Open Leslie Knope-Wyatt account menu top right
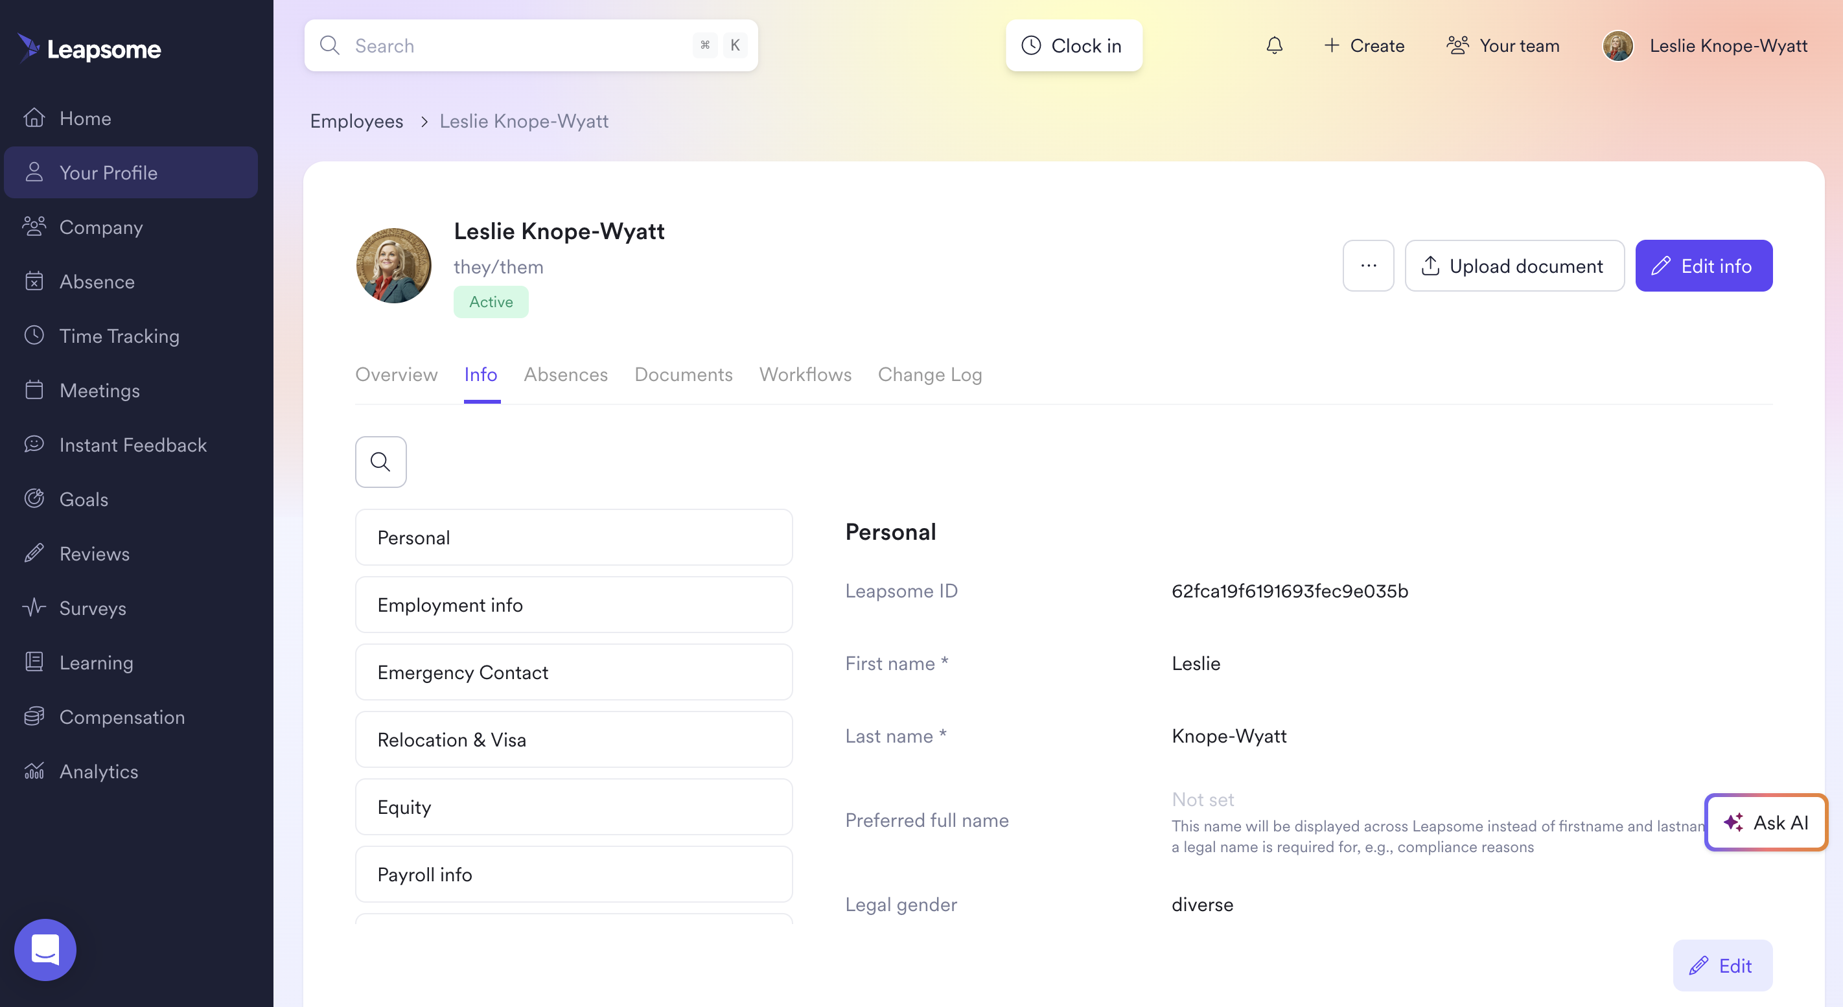Viewport: 1843px width, 1007px height. [x=1705, y=46]
